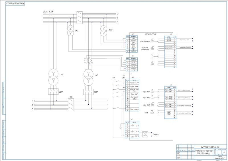
Task: Click the K1 relay coil symbol
Action: tap(152, 41)
